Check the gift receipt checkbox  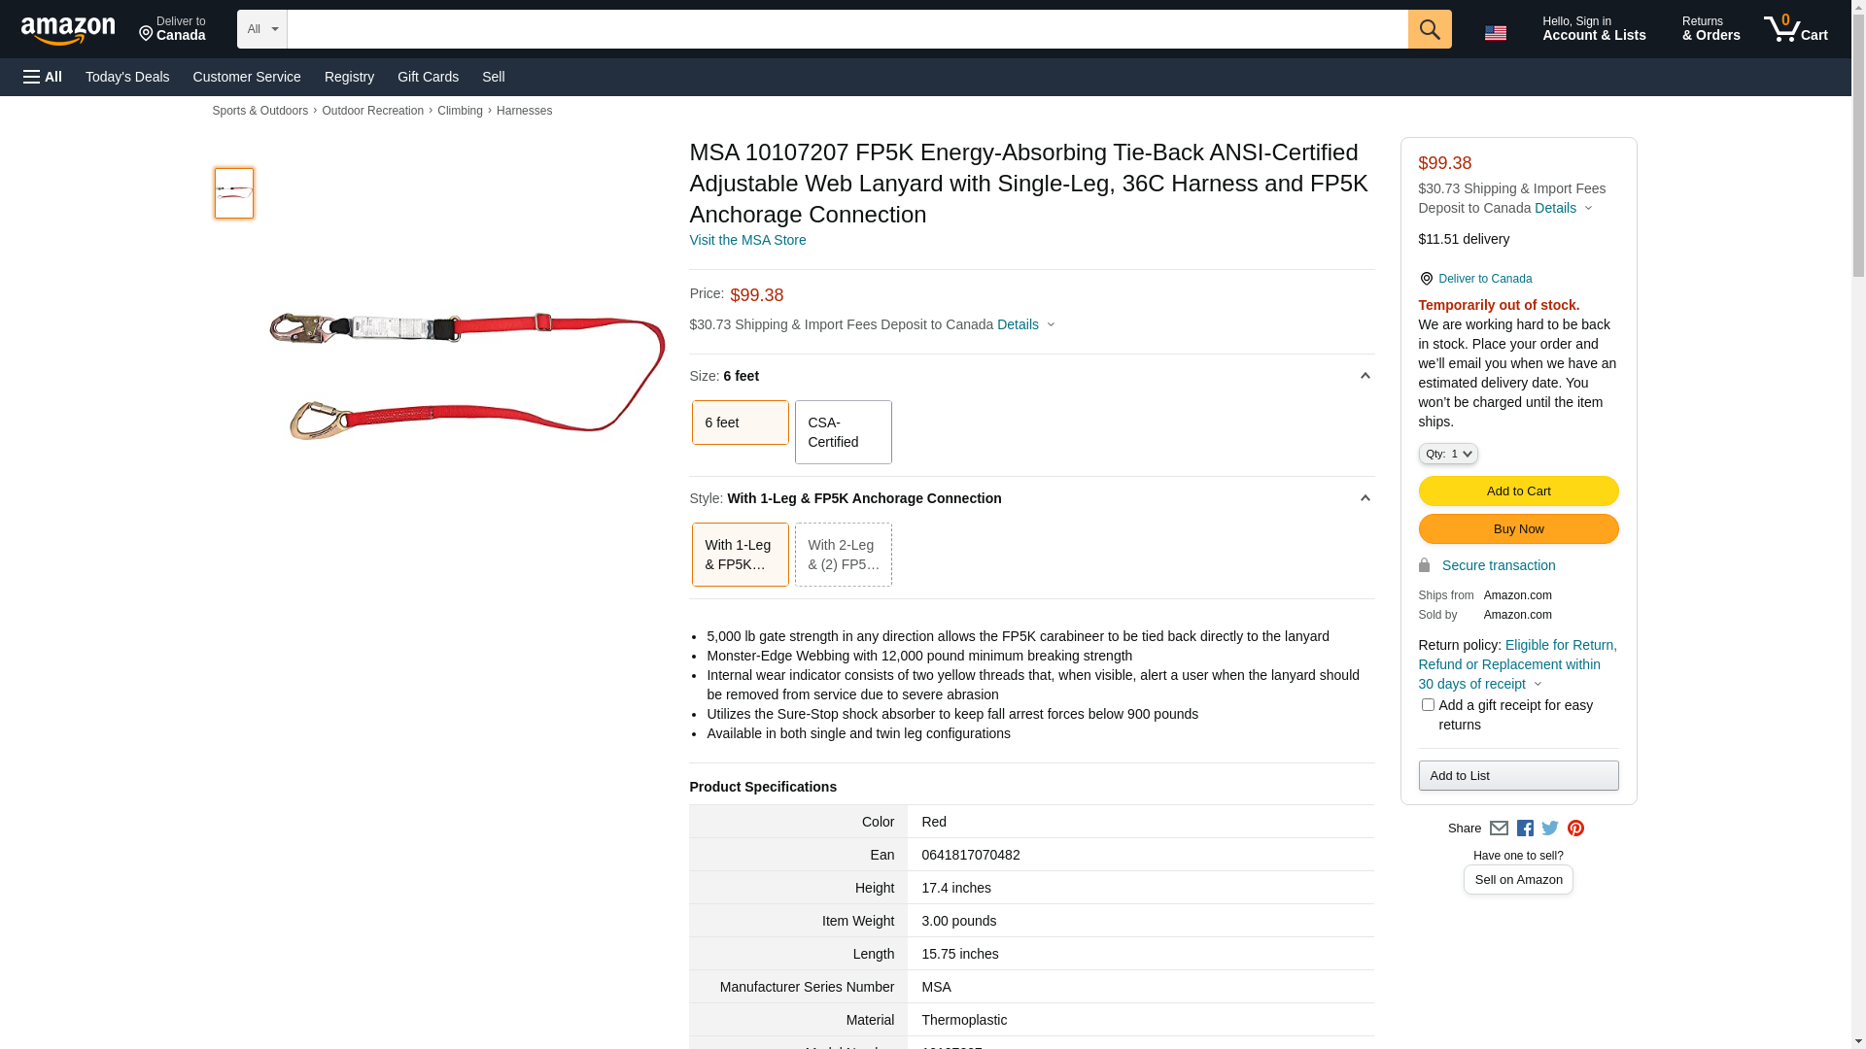(1427, 705)
